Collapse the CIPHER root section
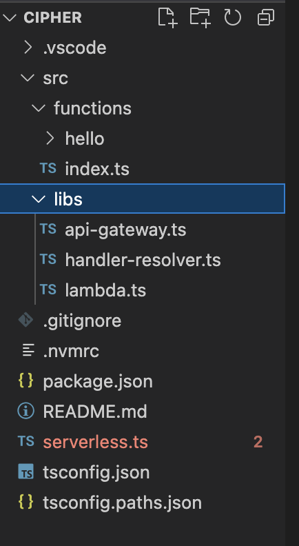This screenshot has height=546, width=299. coord(10,17)
